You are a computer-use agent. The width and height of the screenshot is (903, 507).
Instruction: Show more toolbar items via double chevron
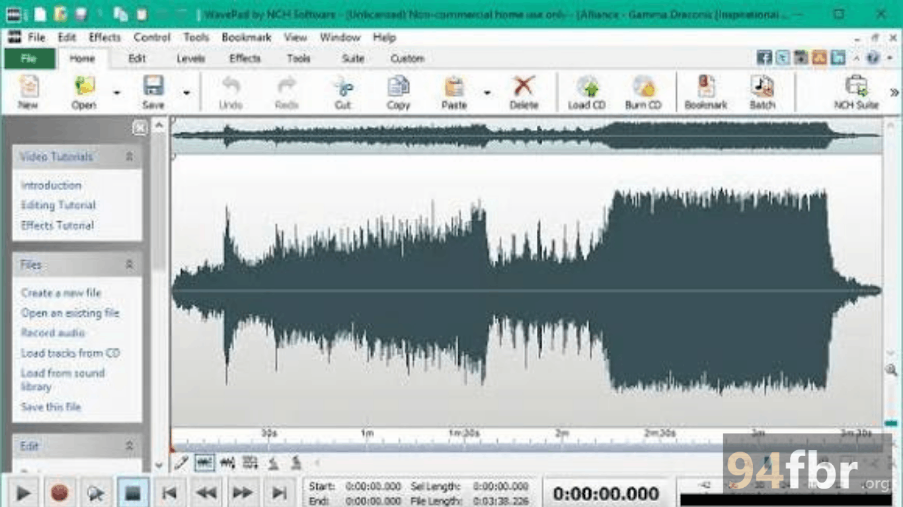click(x=894, y=92)
